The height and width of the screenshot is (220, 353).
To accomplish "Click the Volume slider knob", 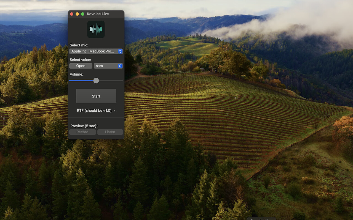I will pyautogui.click(x=96, y=81).
